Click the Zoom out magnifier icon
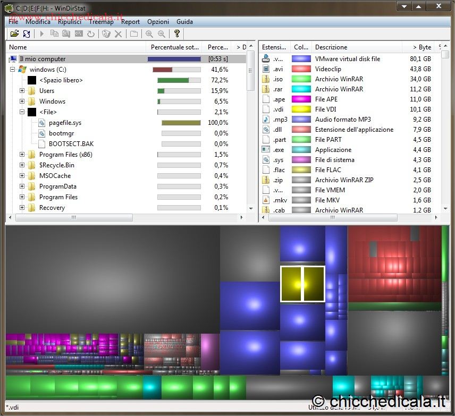Image resolution: width=455 pixels, height=416 pixels. 161,33
